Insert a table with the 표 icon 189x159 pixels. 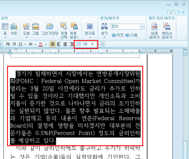5,26
